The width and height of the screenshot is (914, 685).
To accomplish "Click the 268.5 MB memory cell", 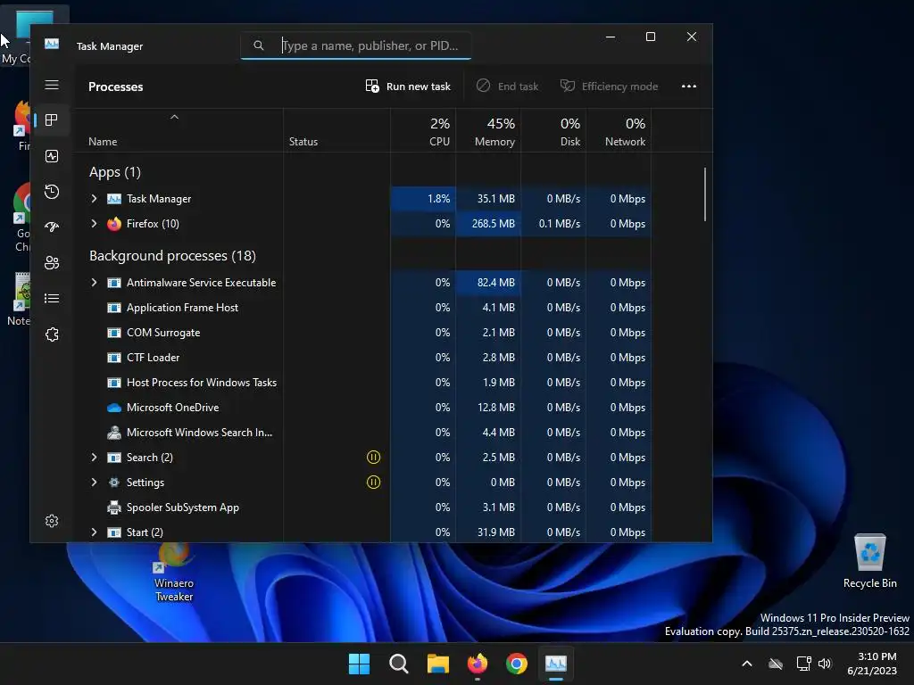I will 488,224.
